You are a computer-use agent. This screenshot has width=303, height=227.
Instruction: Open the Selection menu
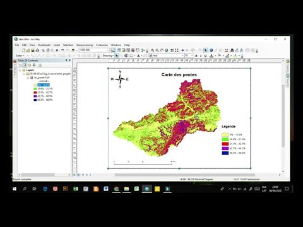point(68,45)
